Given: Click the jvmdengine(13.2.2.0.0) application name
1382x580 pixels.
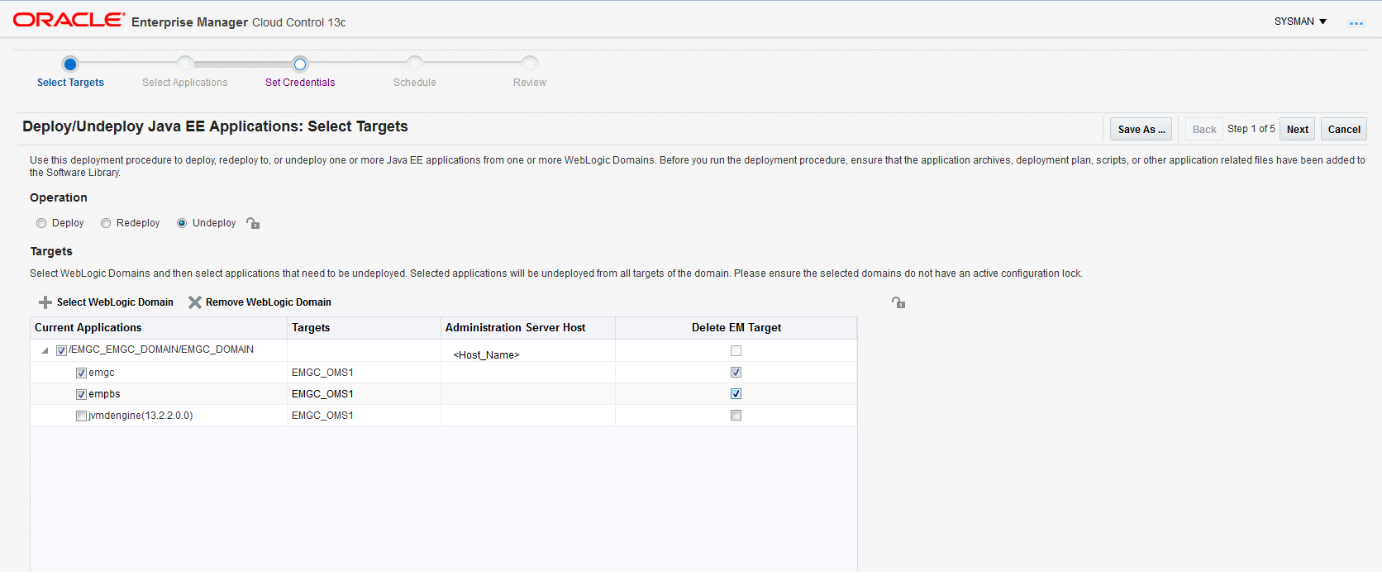Looking at the screenshot, I should pos(141,416).
